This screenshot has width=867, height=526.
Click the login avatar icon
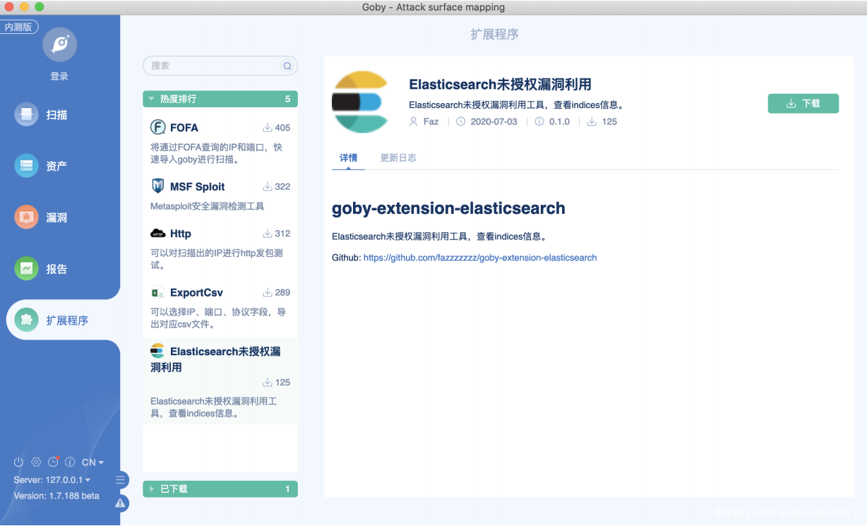pyautogui.click(x=59, y=45)
